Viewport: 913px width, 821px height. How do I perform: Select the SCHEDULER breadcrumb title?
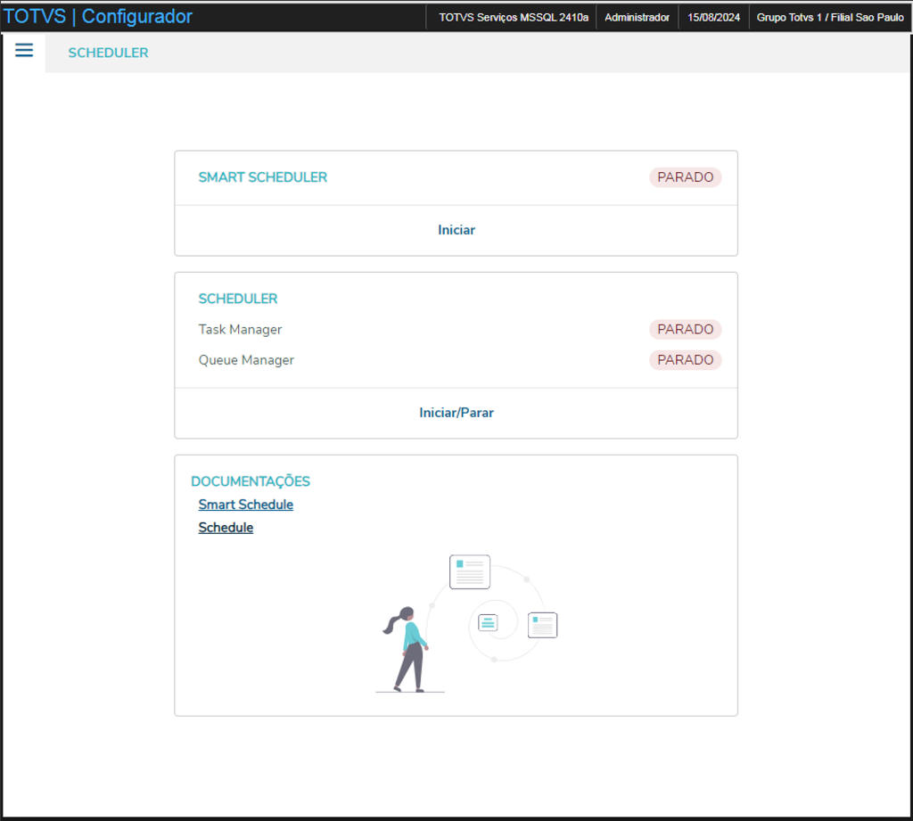coord(108,53)
